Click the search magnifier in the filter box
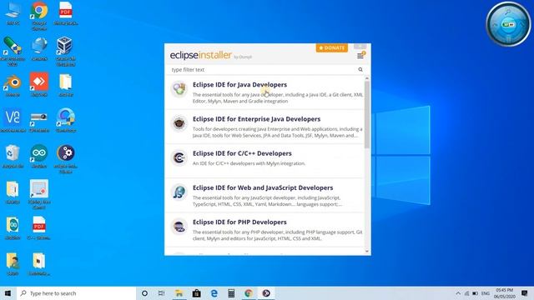 (x=360, y=69)
